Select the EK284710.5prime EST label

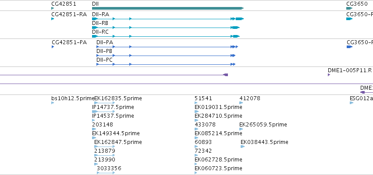tap(218, 116)
